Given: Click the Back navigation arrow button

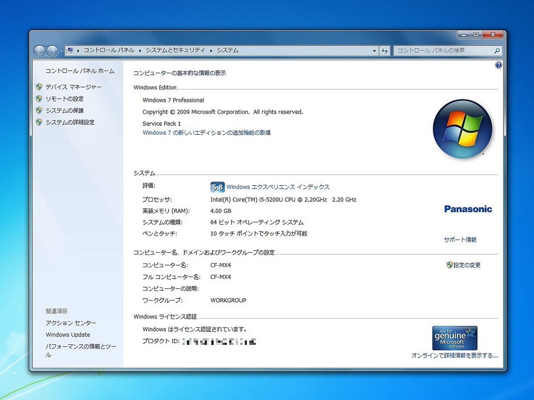Looking at the screenshot, I should click(40, 51).
